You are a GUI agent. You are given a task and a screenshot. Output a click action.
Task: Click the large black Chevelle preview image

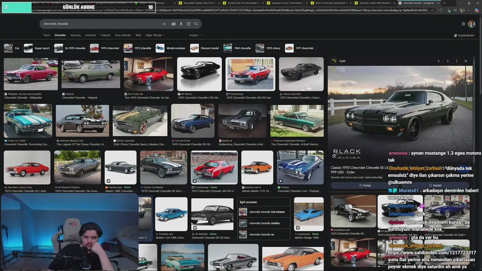pyautogui.click(x=400, y=113)
